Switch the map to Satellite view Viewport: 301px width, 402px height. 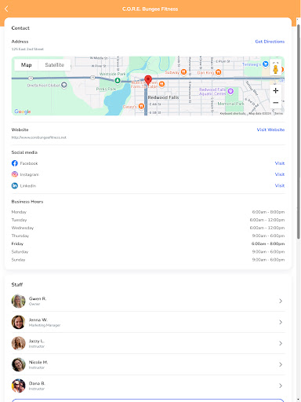54,65
